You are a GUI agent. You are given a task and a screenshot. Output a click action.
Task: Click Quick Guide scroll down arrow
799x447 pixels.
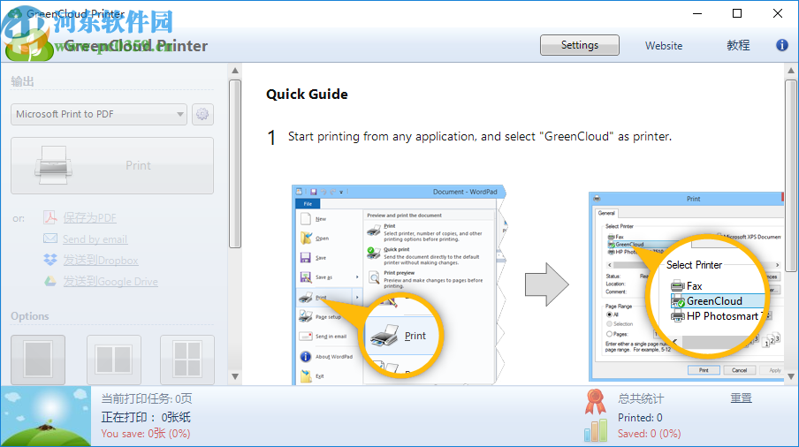pos(791,376)
